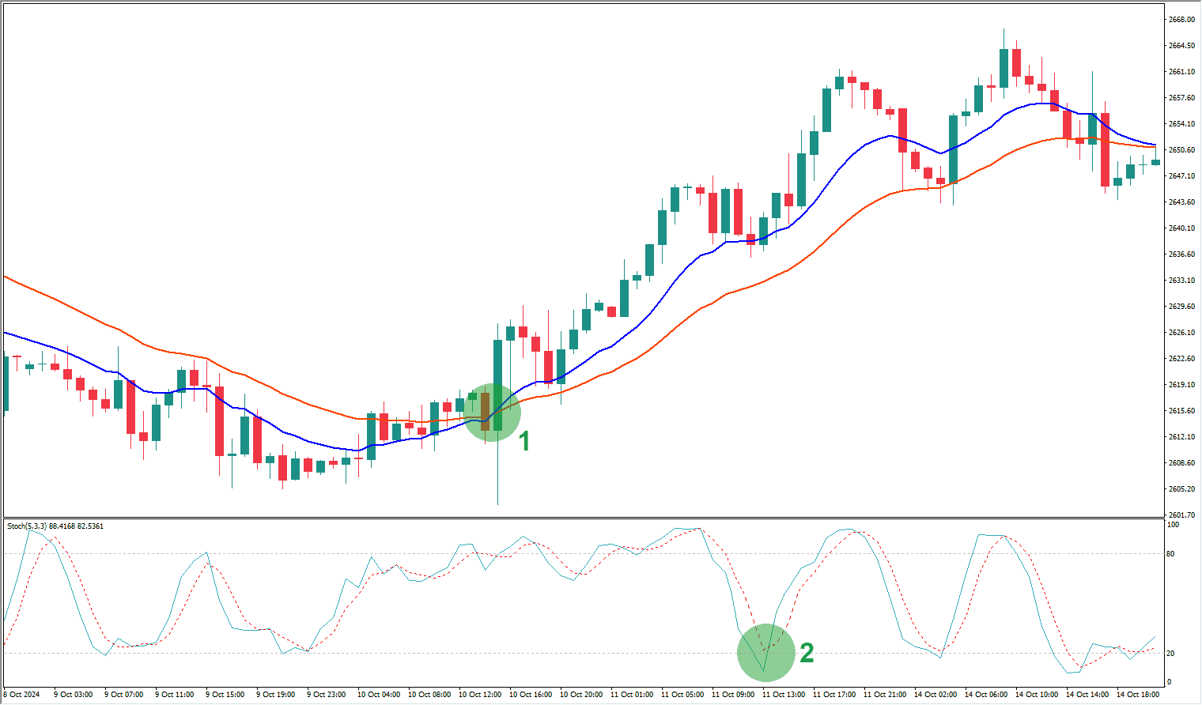Click the 10 Oct 08:00 label
The image size is (1202, 705).
429,695
